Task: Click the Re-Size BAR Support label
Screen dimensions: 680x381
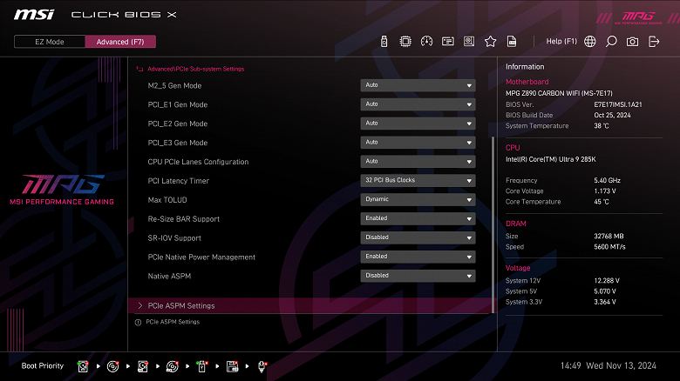Action: [183, 219]
